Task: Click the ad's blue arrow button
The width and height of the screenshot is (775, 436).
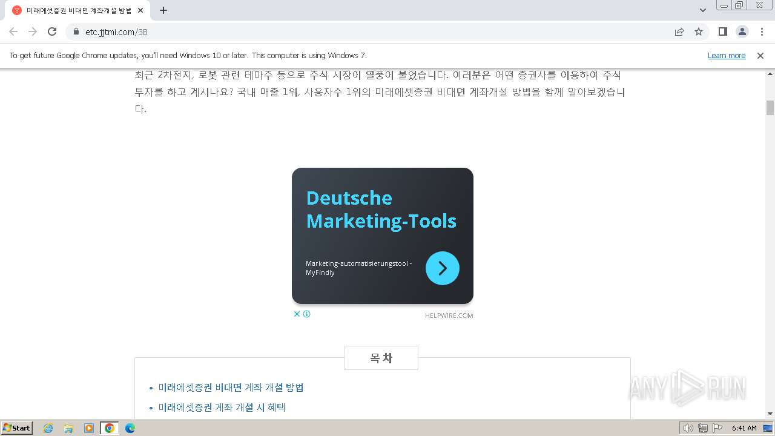Action: pos(443,268)
